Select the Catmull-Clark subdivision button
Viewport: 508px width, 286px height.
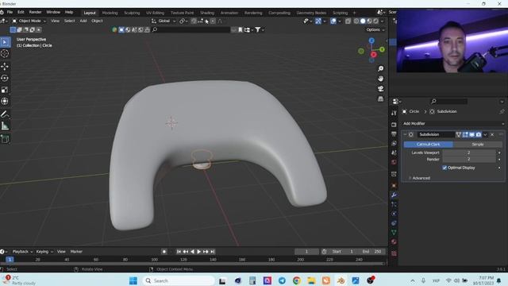(428, 145)
